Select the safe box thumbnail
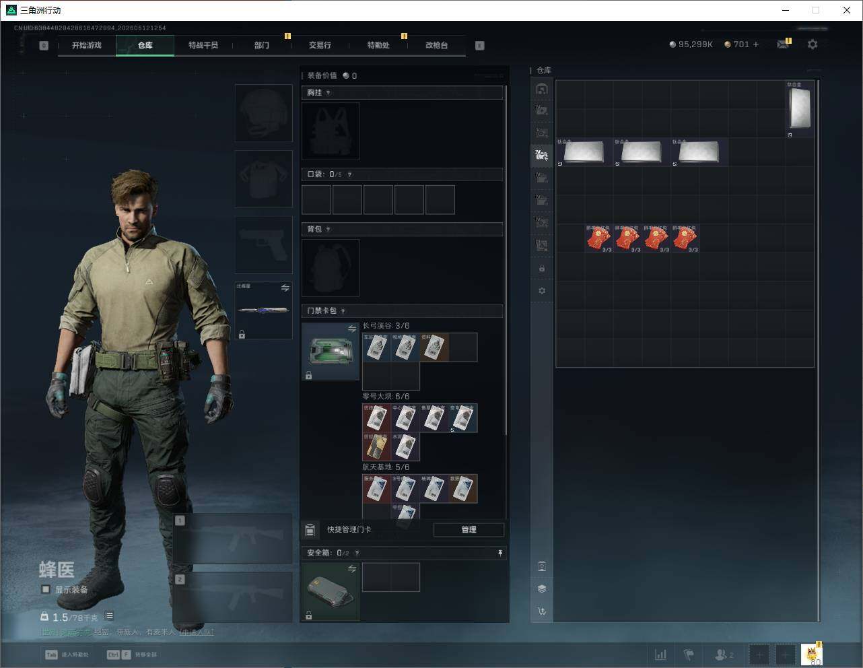The width and height of the screenshot is (863, 668). (x=331, y=591)
